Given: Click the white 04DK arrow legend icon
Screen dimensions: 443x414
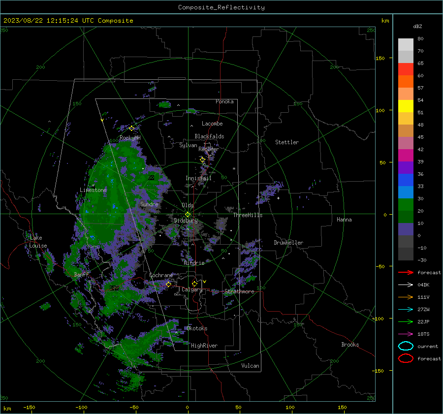Looking at the screenshot, I should 406,285.
